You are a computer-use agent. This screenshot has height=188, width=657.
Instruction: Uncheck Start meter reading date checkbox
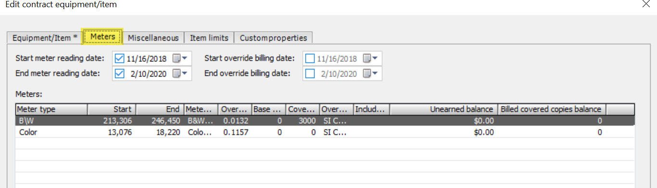[120, 59]
